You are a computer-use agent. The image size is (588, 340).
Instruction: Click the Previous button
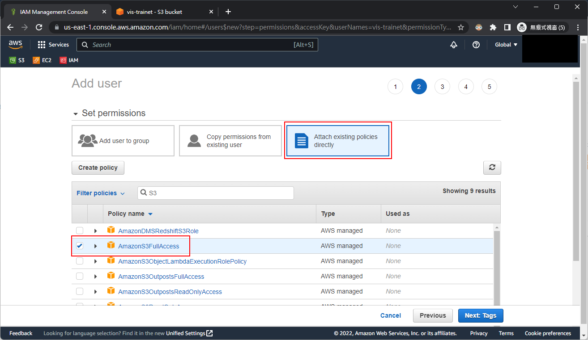coord(433,315)
